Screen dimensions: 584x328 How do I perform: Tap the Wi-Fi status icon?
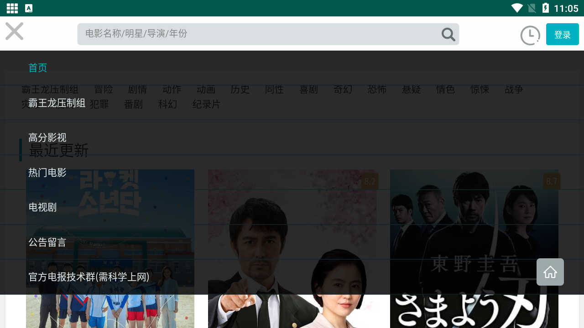point(517,8)
